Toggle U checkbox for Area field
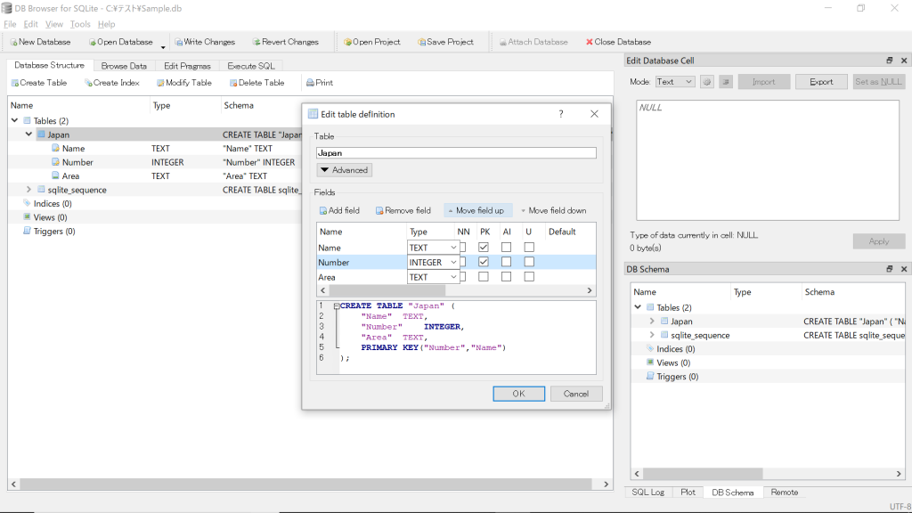Screen dimensions: 912x513 click(x=529, y=277)
